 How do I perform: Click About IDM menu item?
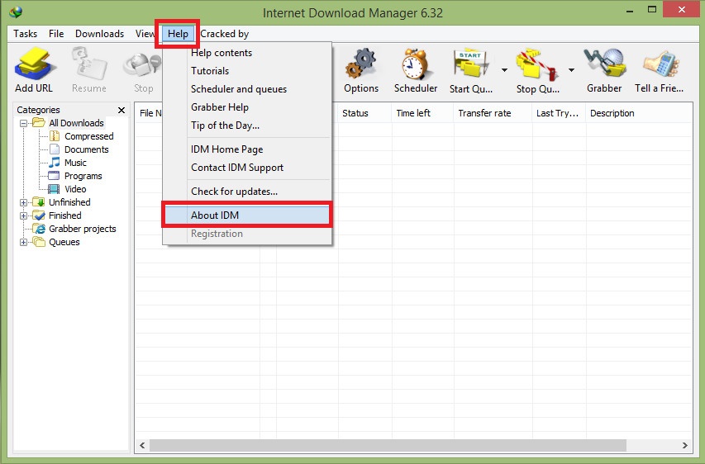[247, 215]
